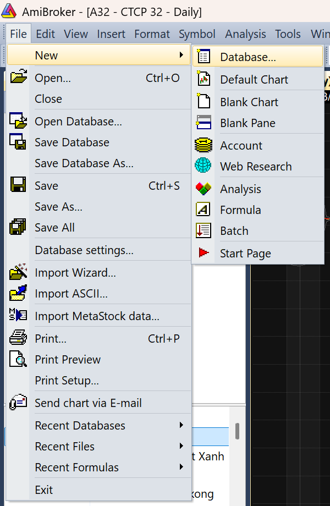The image size is (330, 506).
Task: Select Exit from the File menu
Action: point(98,490)
